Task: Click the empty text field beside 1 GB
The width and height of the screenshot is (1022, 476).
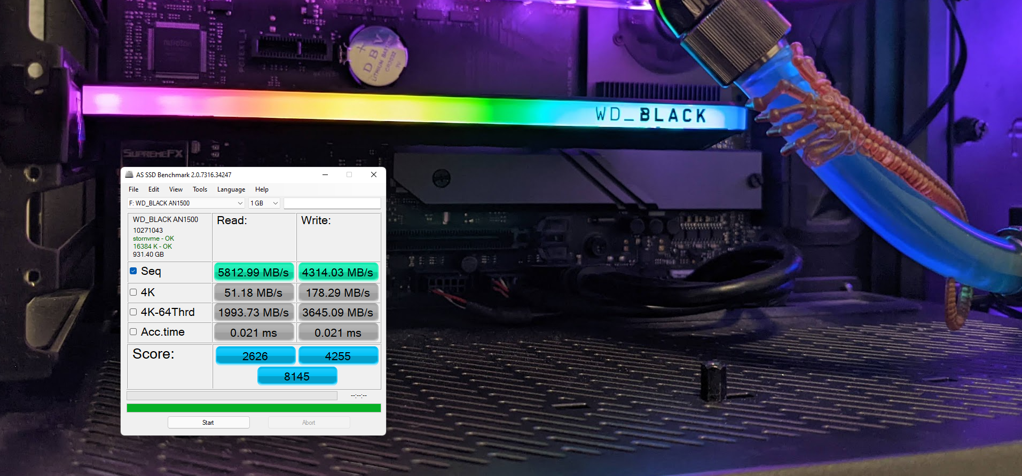Action: [332, 203]
